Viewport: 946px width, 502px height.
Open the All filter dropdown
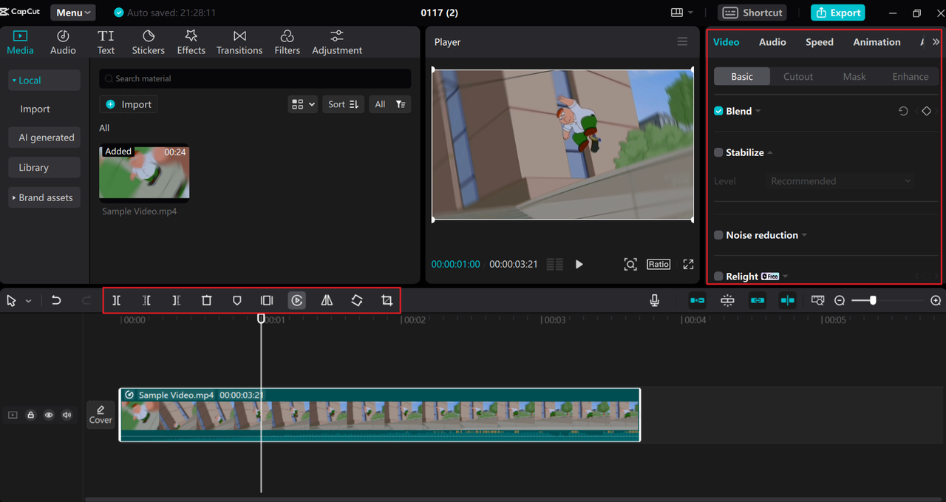coord(389,104)
